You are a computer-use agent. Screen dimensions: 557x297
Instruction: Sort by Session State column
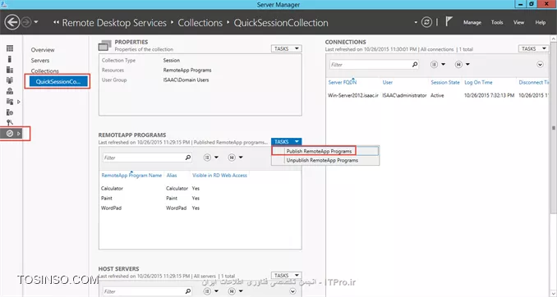tap(445, 82)
